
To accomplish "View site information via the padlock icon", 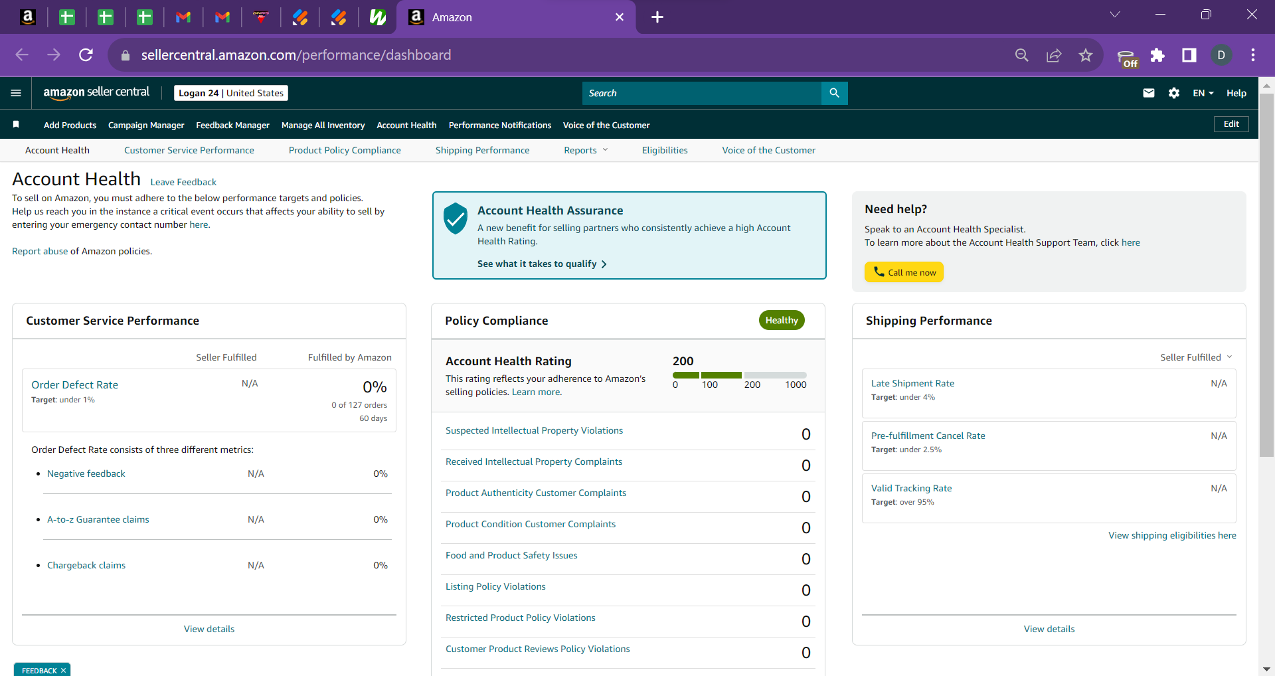I will [x=125, y=55].
